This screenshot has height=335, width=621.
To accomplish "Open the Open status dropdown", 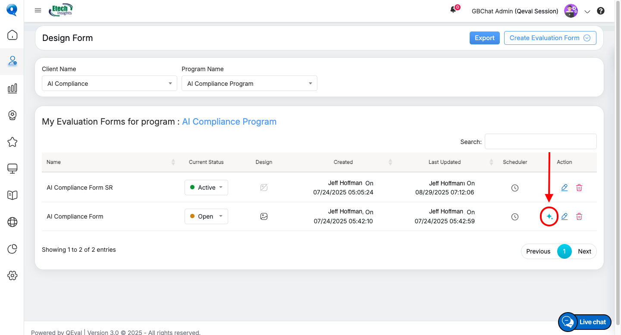I will pyautogui.click(x=206, y=216).
